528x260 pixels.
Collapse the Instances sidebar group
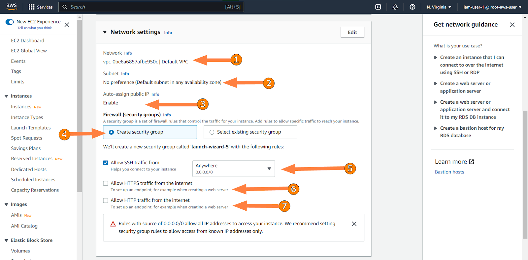click(x=6, y=96)
